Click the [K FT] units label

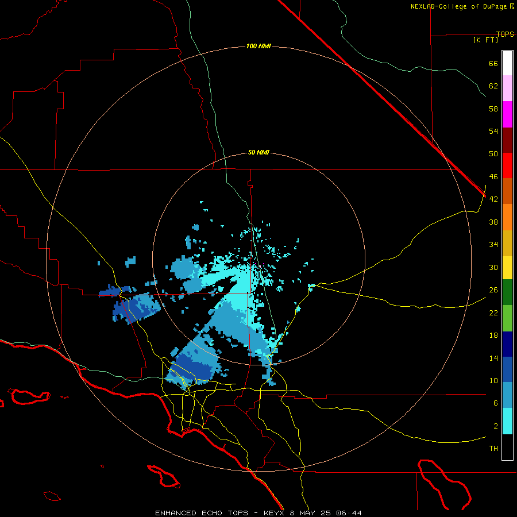click(x=485, y=40)
